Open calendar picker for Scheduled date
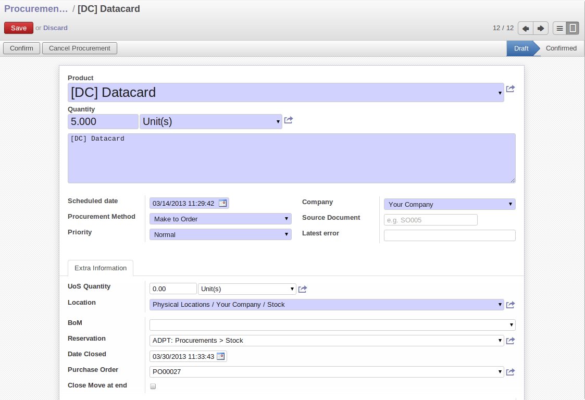Image resolution: width=585 pixels, height=400 pixels. coord(222,203)
